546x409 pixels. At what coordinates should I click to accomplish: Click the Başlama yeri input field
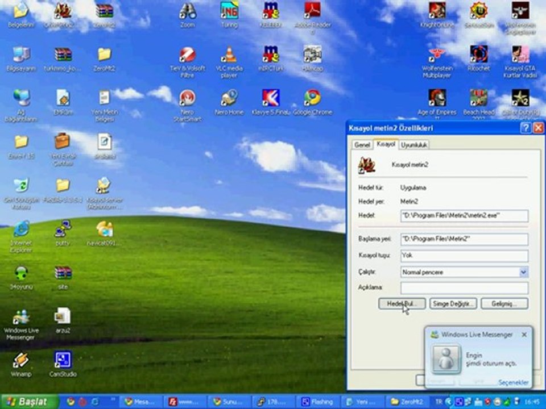point(464,239)
